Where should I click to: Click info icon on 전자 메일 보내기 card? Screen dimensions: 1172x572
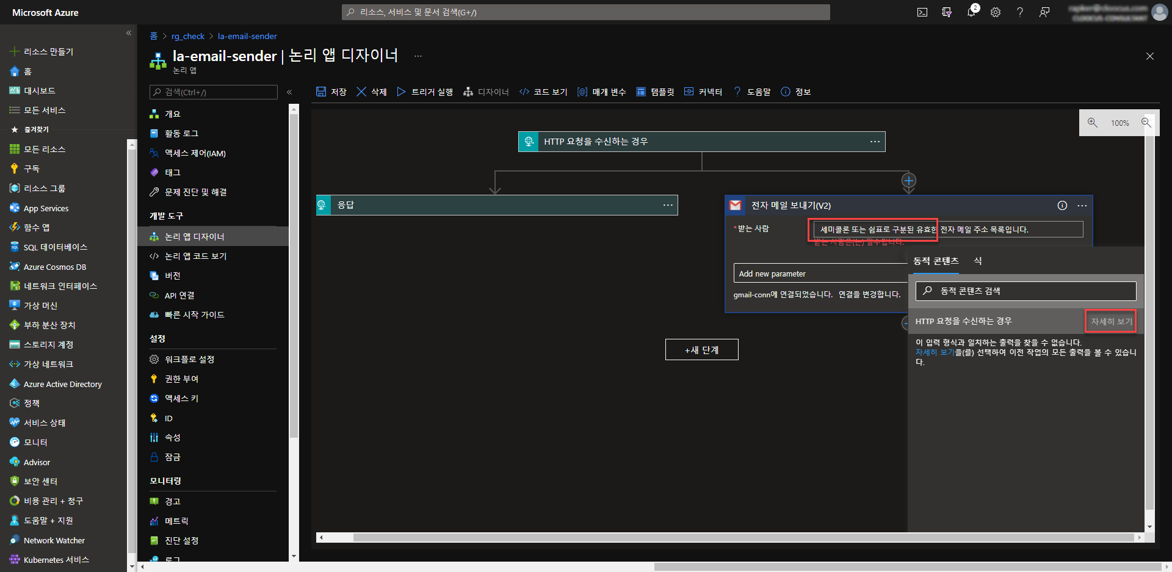(1062, 206)
